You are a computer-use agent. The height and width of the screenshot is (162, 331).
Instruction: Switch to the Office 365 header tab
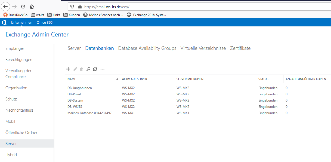pos(45,22)
